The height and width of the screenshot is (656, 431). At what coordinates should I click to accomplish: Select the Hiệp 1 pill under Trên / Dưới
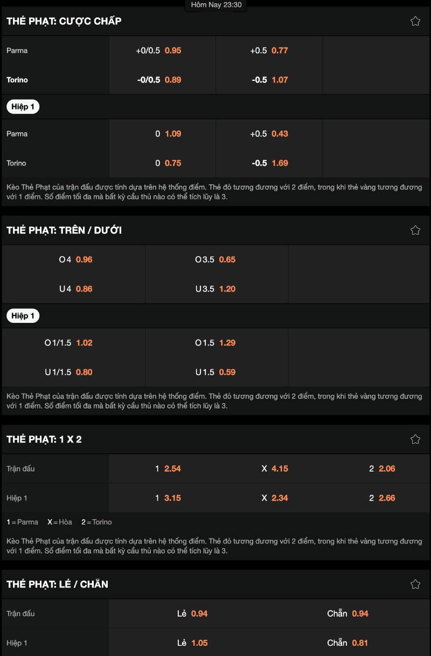click(23, 316)
